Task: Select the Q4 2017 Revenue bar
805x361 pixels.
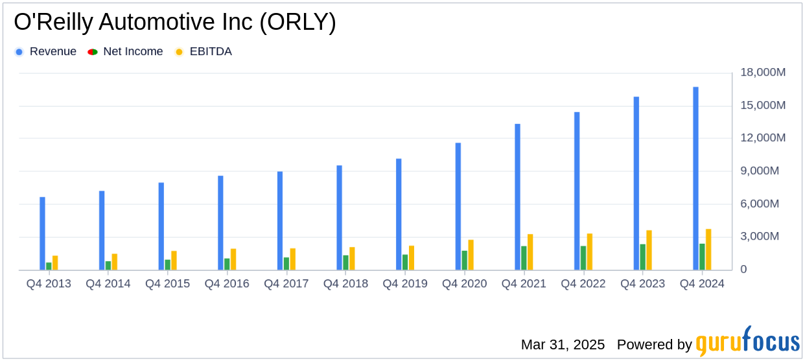Action: [x=280, y=221]
